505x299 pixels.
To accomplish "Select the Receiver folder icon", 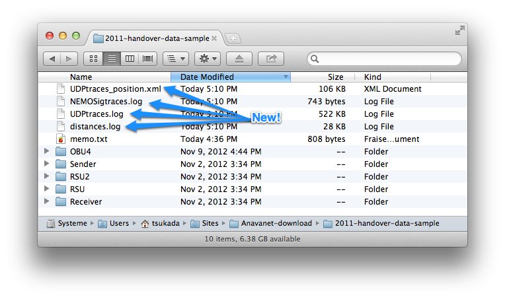I will [61, 201].
